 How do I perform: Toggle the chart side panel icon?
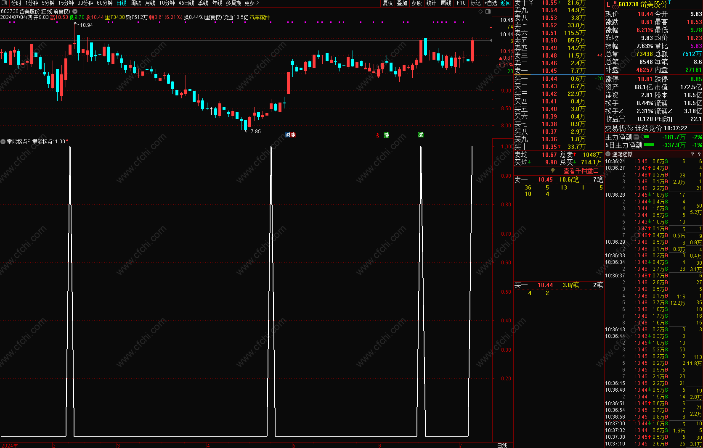pyautogui.click(x=488, y=11)
